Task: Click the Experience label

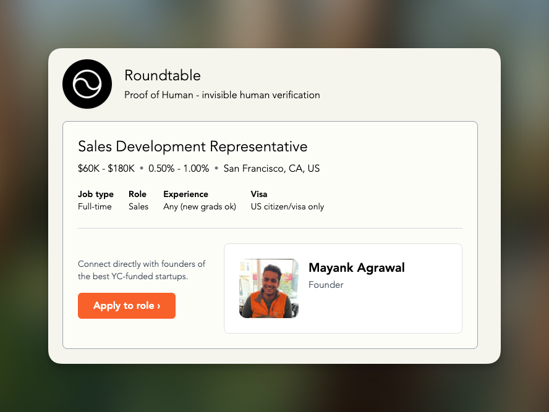Action: click(185, 194)
